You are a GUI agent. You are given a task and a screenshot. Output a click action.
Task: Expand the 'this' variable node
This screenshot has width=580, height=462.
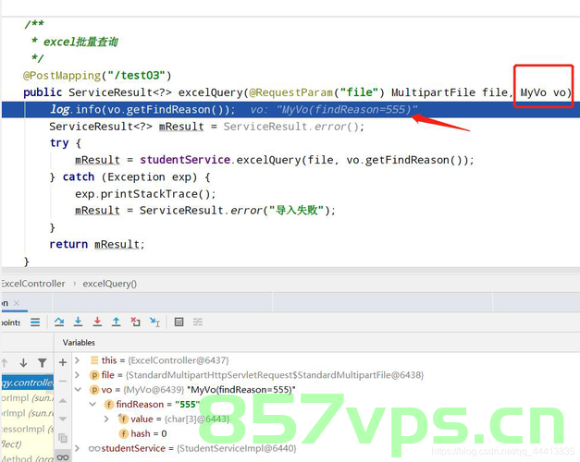78,360
